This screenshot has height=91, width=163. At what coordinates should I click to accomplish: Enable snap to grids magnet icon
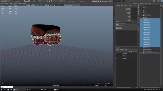pyautogui.click(x=55, y=1)
